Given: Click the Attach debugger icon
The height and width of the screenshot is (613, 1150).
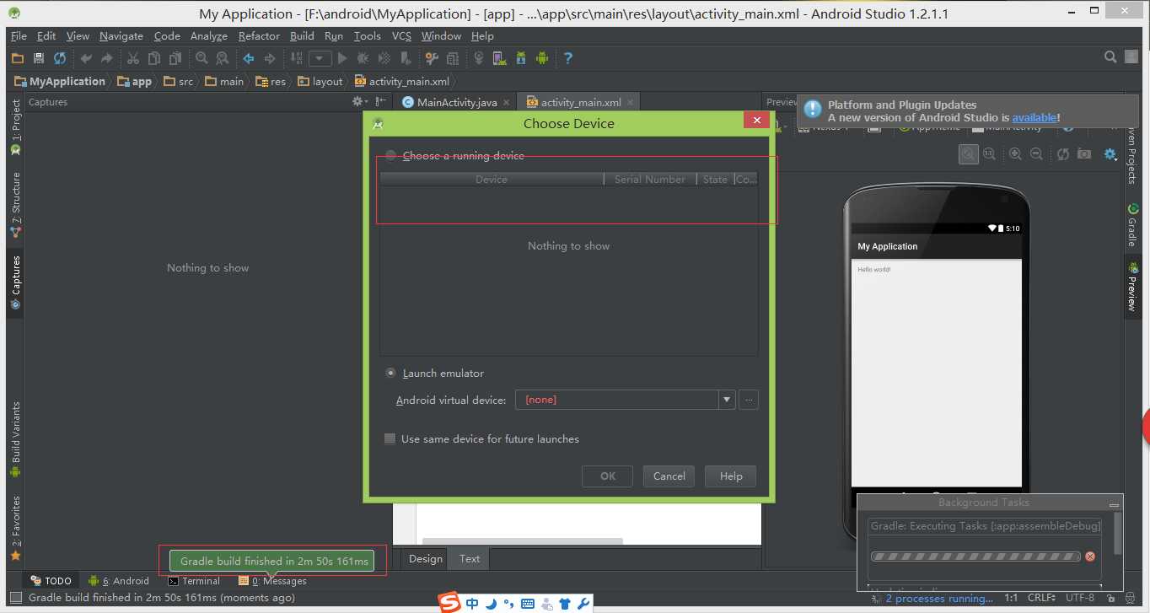Looking at the screenshot, I should [x=406, y=58].
